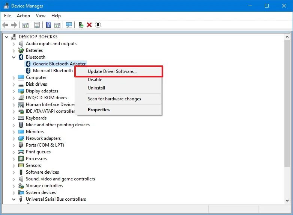Image resolution: width=293 pixels, height=215 pixels.
Task: Click the Universal Serial Bus controllers icon
Action: (21, 199)
